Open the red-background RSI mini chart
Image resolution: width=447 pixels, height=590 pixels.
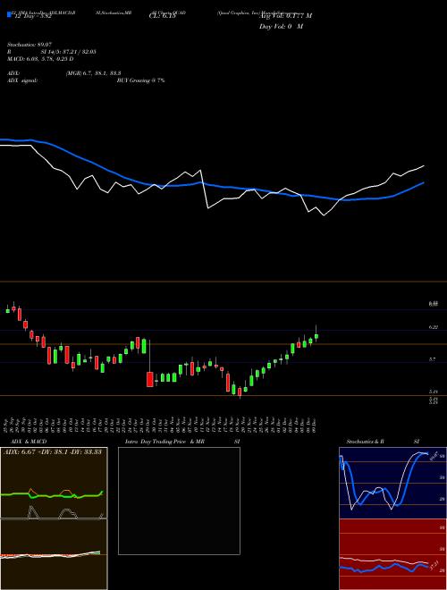tap(392, 554)
